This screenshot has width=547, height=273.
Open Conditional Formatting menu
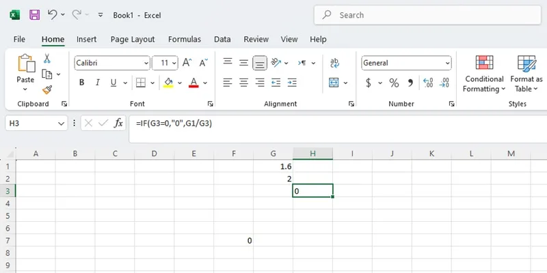click(484, 74)
